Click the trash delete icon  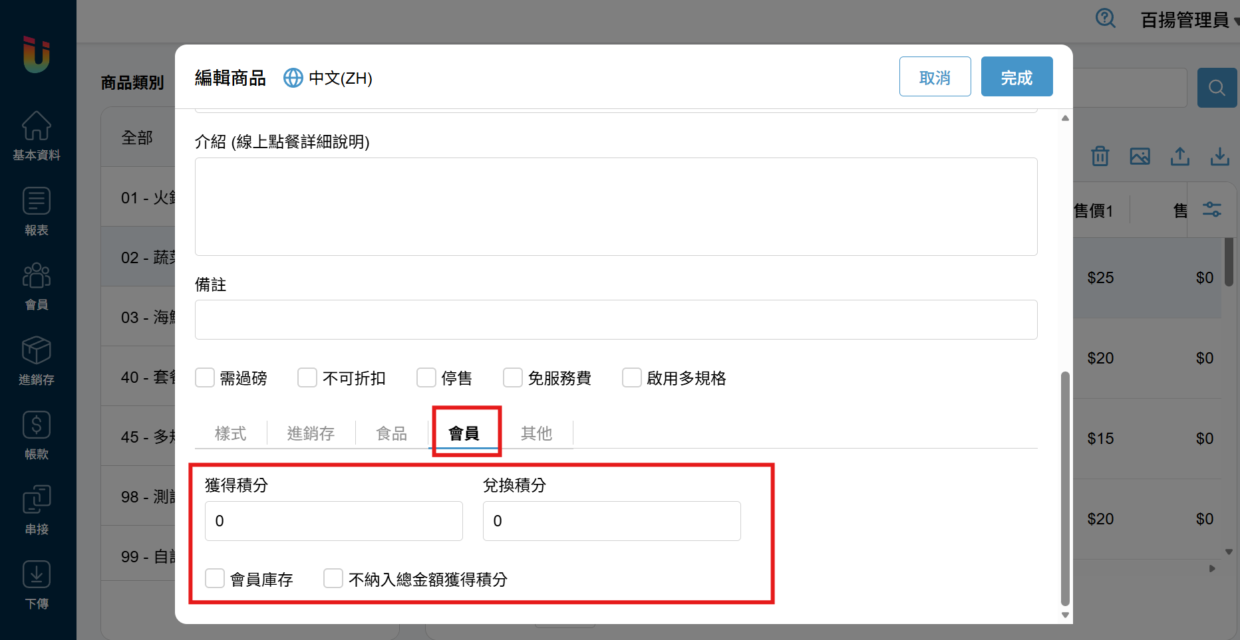tap(1100, 156)
